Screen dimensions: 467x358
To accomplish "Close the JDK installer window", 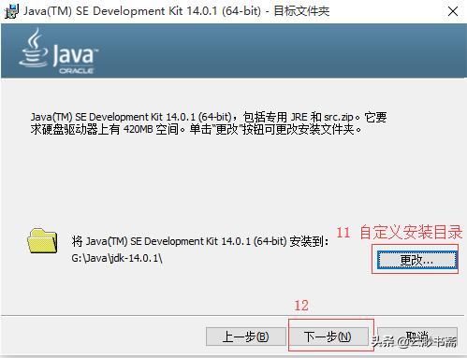I will (x=453, y=11).
